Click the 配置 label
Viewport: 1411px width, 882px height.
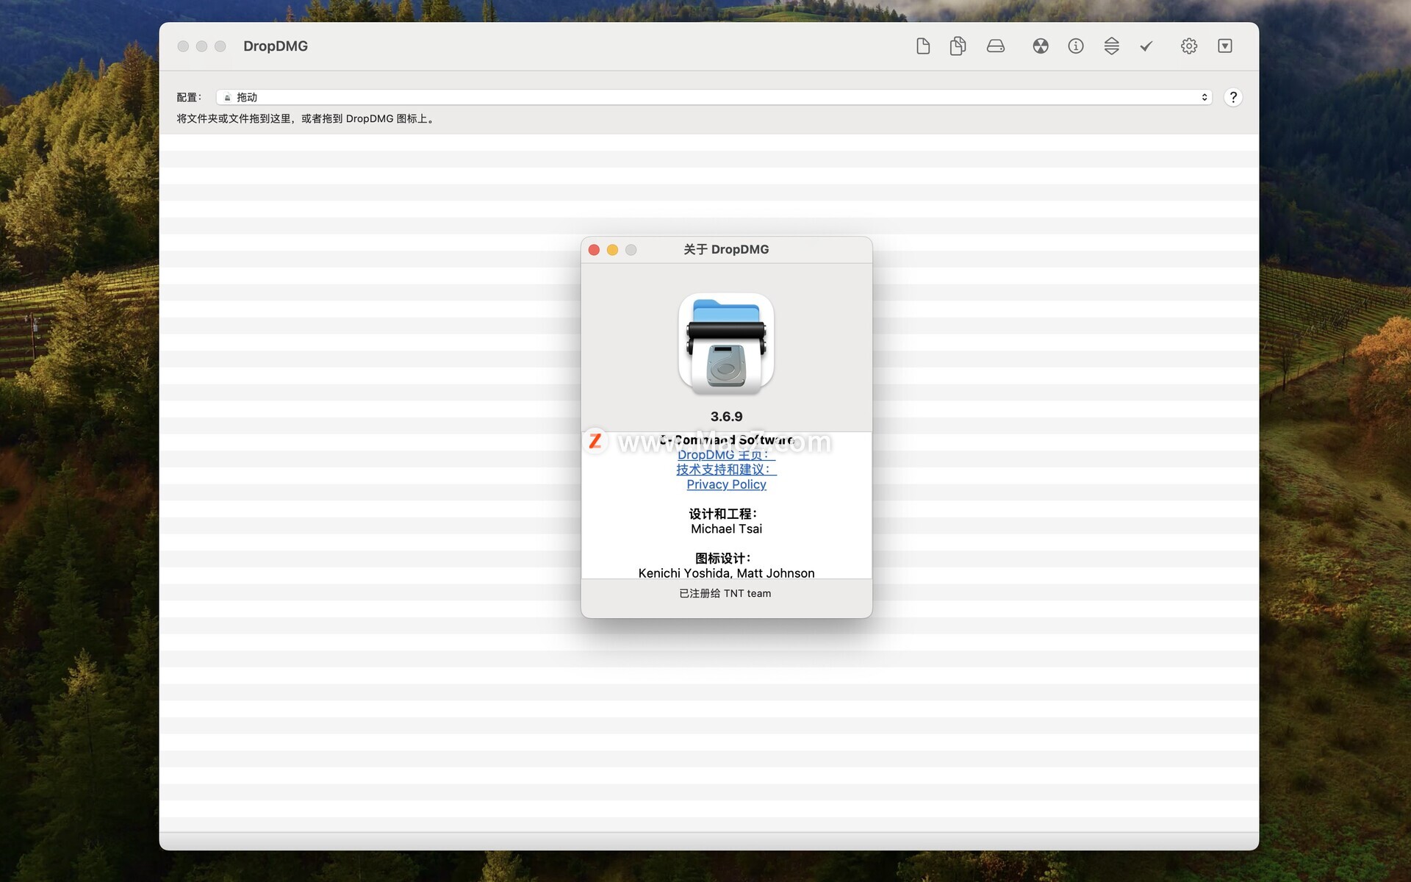pyautogui.click(x=189, y=97)
